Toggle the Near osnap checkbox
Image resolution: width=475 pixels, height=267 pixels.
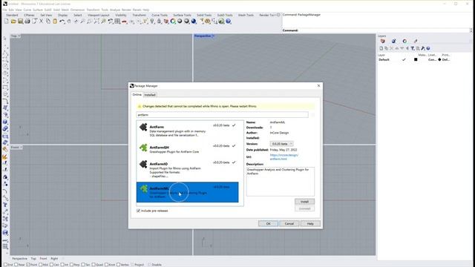[16, 265]
